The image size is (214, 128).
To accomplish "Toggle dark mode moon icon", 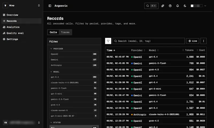I will 185,6.
